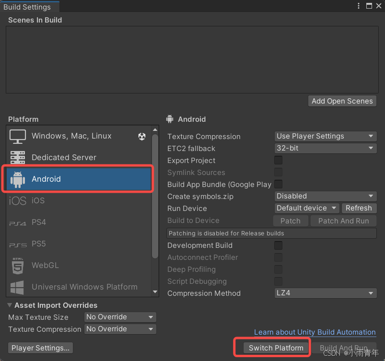Toggle the Script Debugging checkbox
Viewport: 385px width, 361px height.
(278, 281)
